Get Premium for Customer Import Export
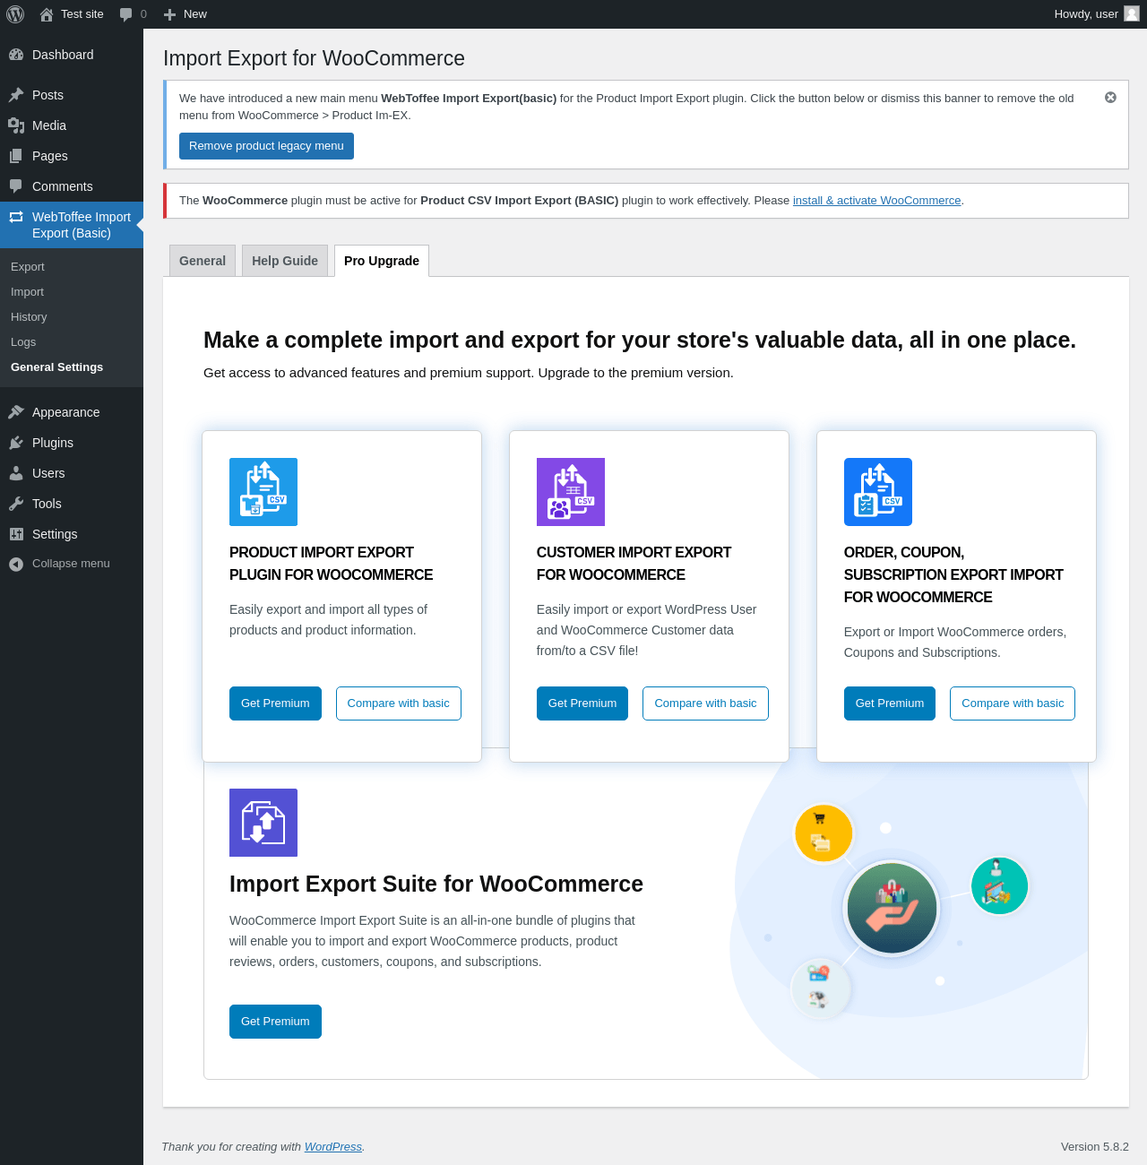Viewport: 1147px width, 1165px height. click(582, 703)
